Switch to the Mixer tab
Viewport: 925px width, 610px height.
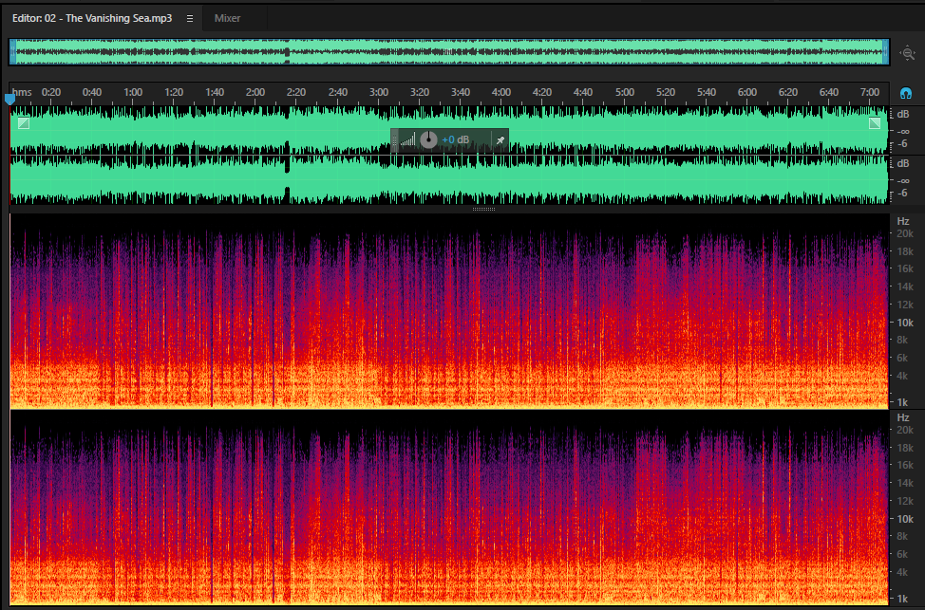[227, 18]
